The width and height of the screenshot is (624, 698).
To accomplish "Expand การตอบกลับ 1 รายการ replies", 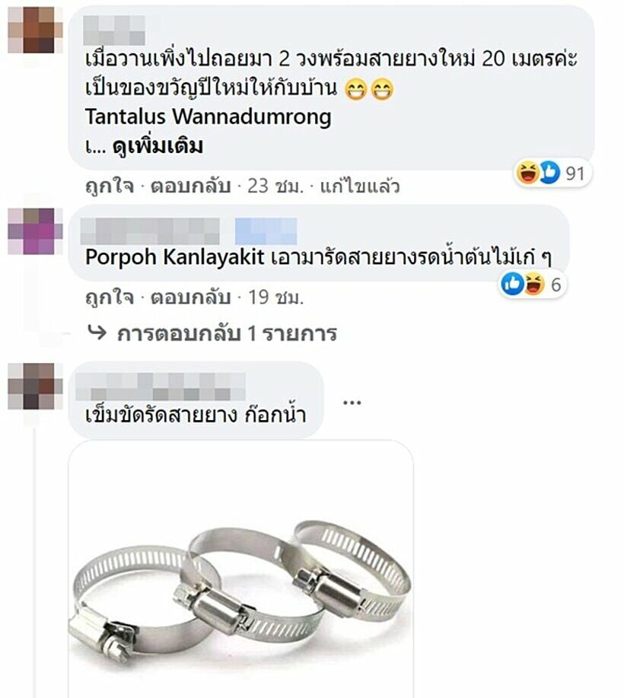I will pos(227,333).
